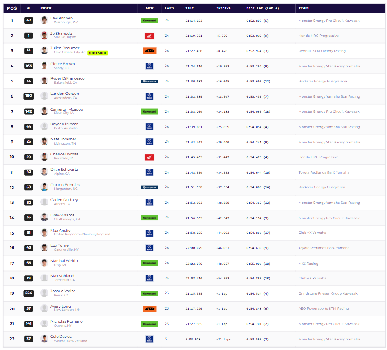Open Cole Davies's rider name link
This screenshot has height=350, width=387.
pyautogui.click(x=61, y=336)
